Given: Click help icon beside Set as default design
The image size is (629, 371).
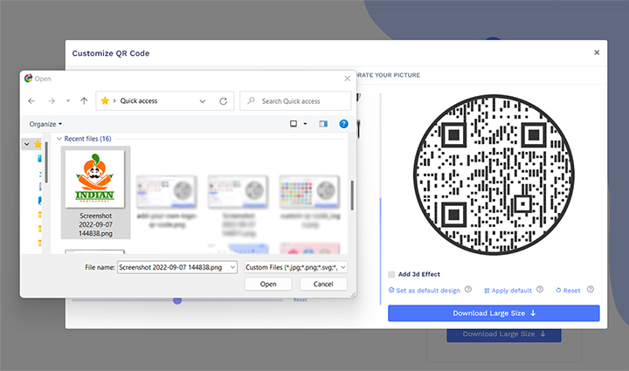Looking at the screenshot, I should pyautogui.click(x=468, y=290).
